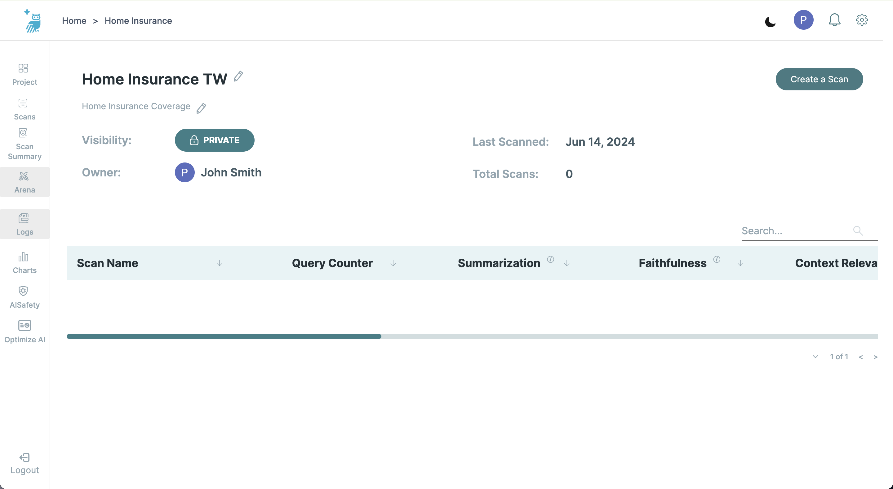Toggle the PRIVATE visibility button

[215, 140]
